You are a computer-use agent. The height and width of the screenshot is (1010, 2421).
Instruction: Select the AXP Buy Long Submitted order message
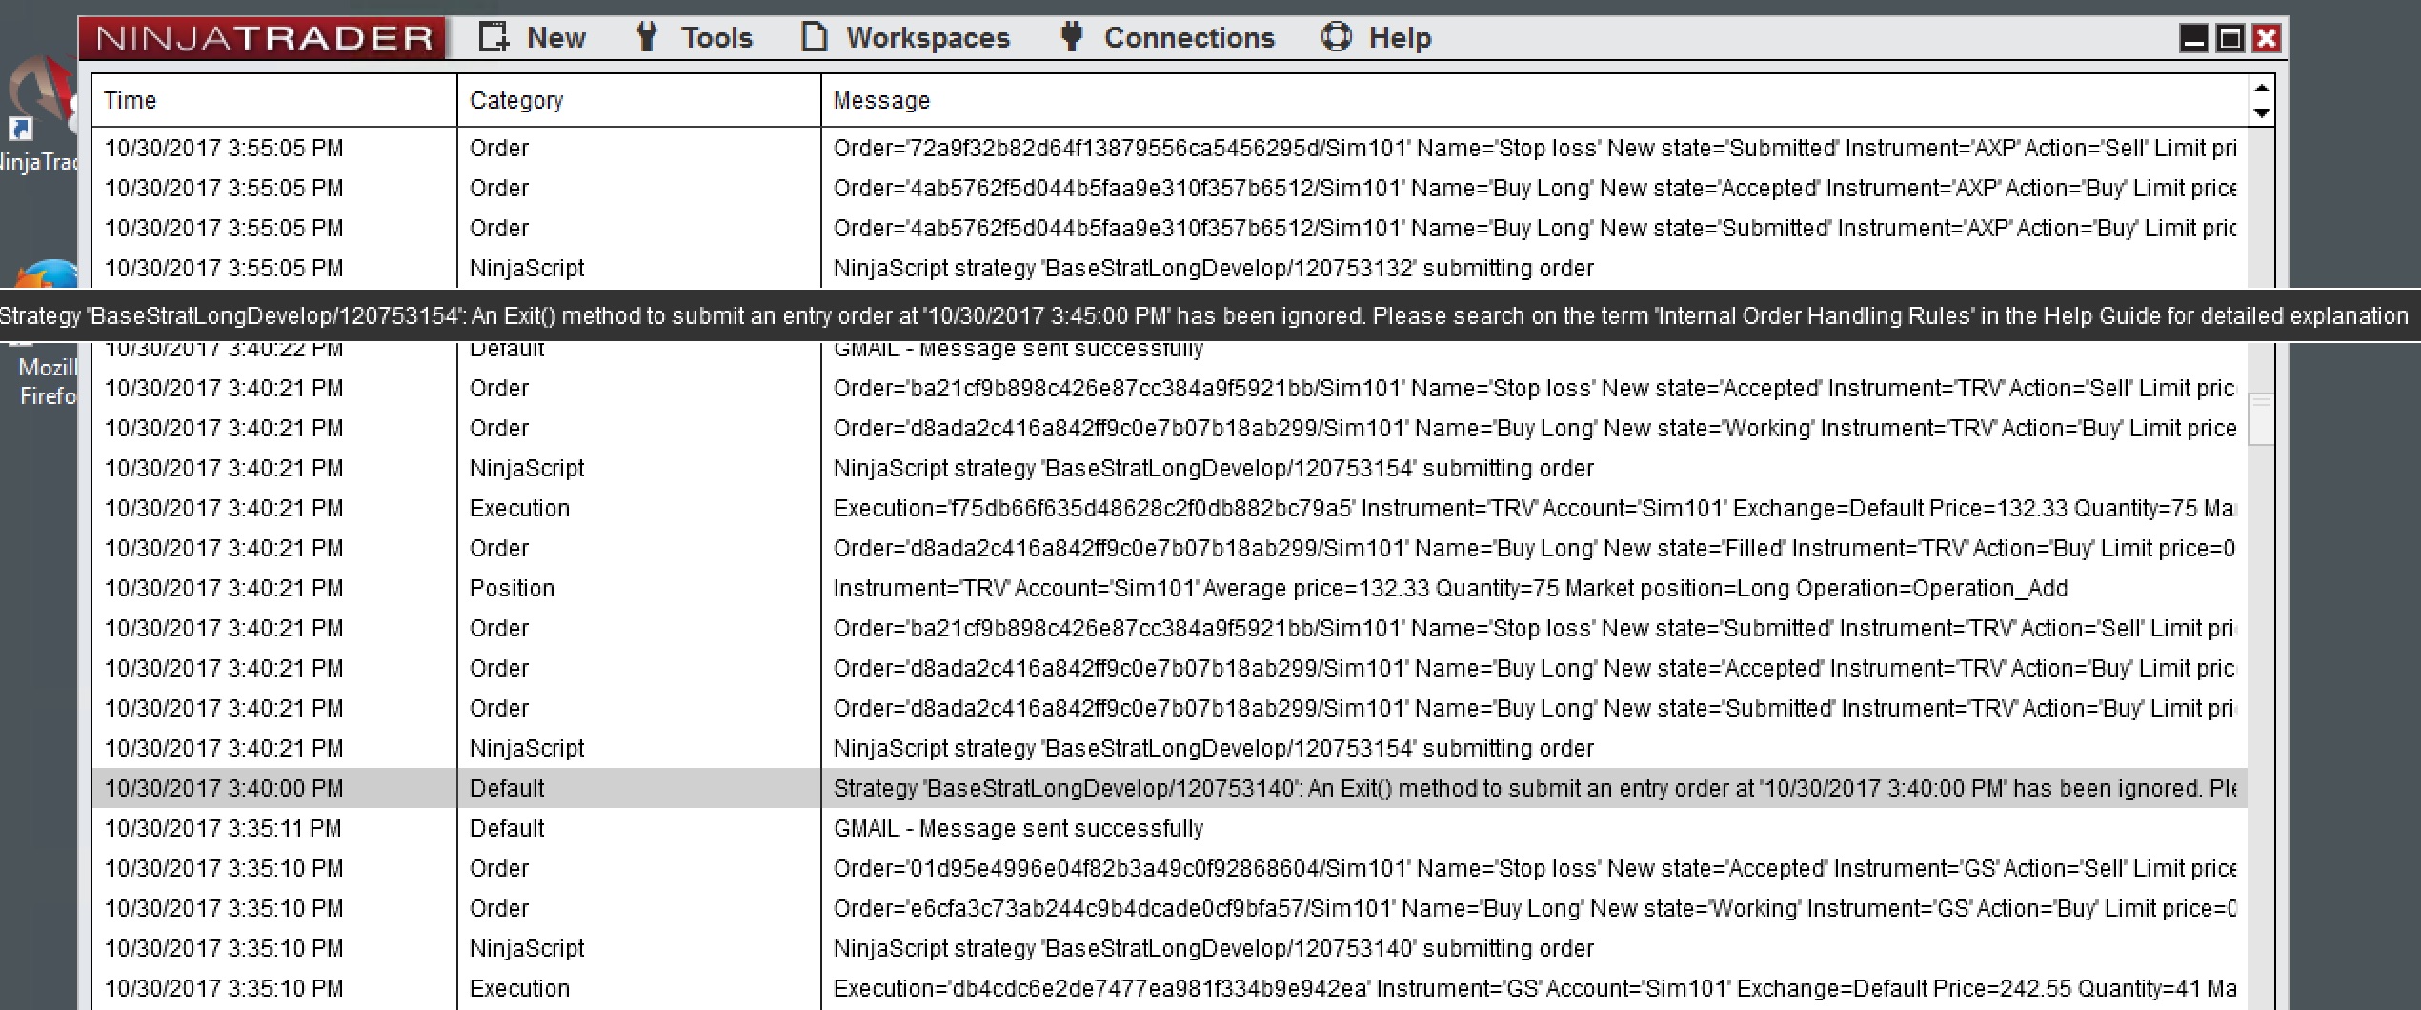click(x=1534, y=229)
